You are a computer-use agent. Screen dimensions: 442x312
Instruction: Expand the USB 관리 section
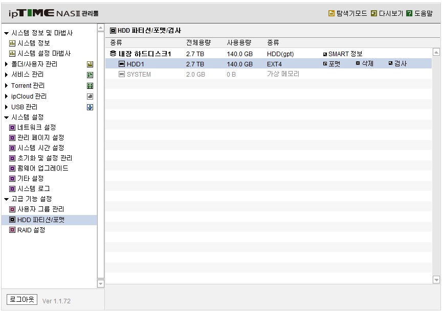coord(7,107)
